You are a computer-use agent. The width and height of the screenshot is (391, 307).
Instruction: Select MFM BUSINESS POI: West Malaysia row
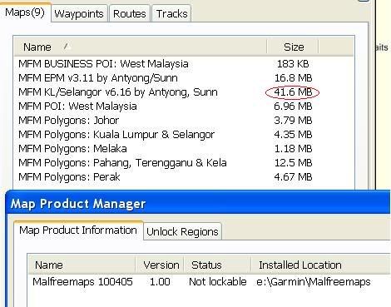(x=184, y=64)
